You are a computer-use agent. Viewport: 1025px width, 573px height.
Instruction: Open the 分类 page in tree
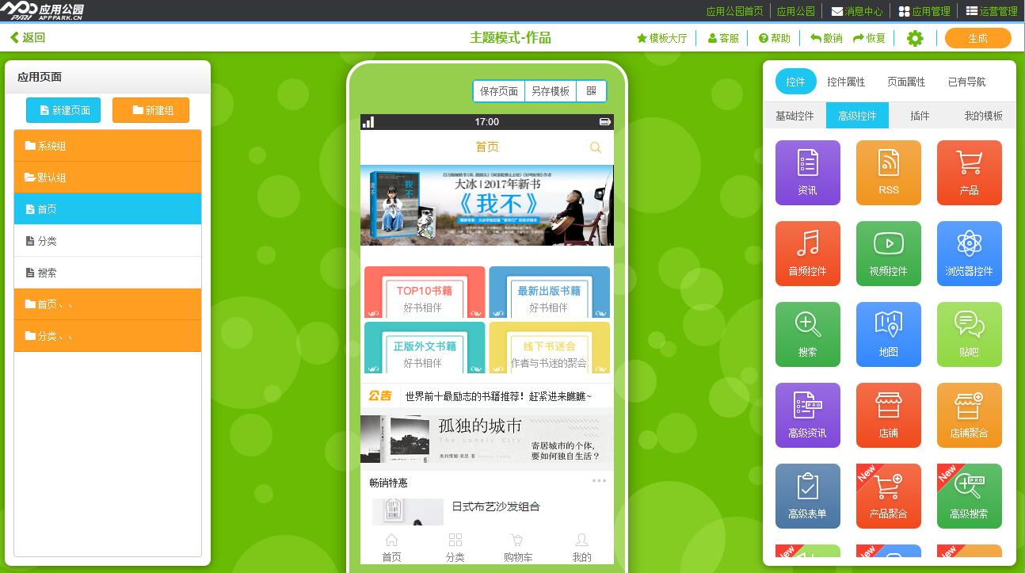[108, 241]
